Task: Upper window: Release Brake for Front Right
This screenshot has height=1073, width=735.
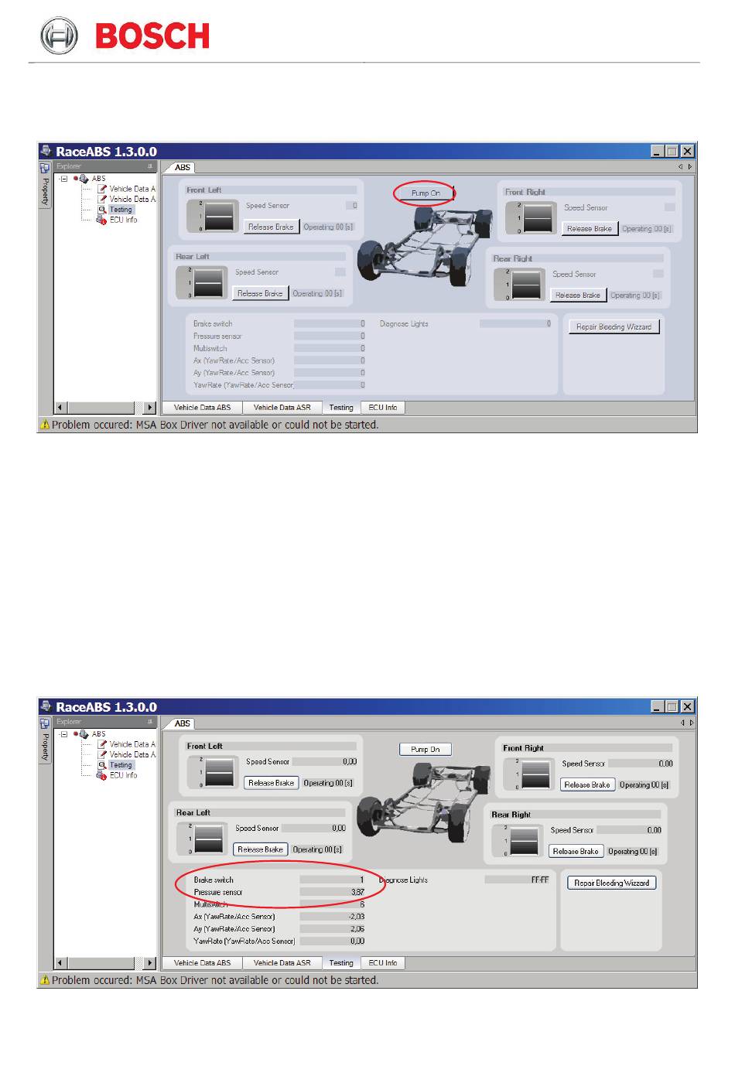Action: pos(590,228)
